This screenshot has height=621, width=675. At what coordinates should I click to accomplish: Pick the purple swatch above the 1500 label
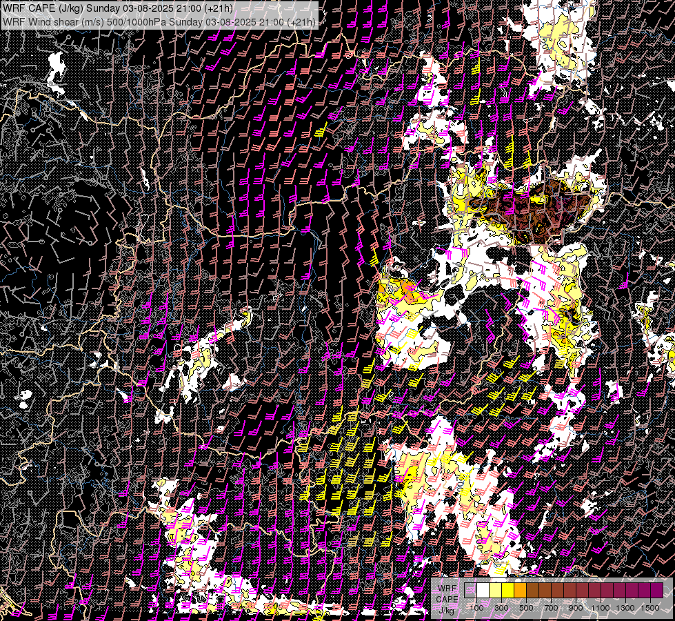coord(657,590)
